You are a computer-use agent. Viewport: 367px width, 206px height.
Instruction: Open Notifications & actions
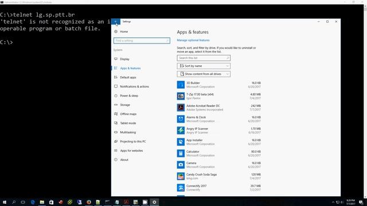tap(134, 86)
